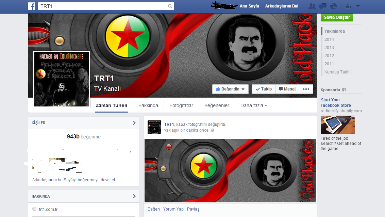Click the sponsored ad tablet image
The image size is (385, 217).
click(338, 125)
